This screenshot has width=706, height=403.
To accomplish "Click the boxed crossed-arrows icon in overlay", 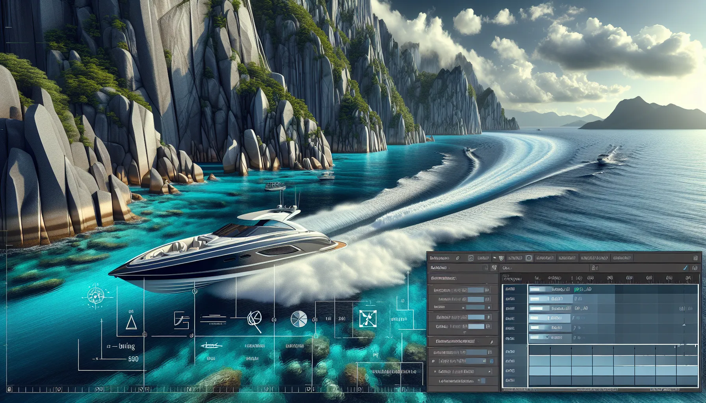I will pos(368,318).
